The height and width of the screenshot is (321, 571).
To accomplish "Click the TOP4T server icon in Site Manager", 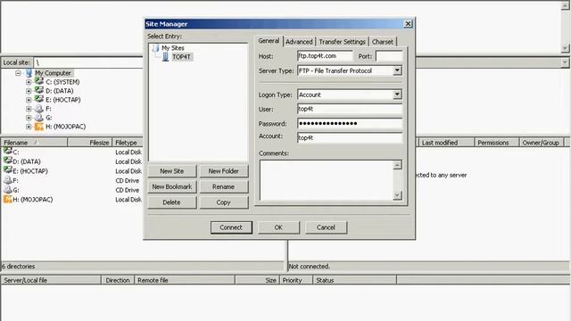I will tap(166, 57).
